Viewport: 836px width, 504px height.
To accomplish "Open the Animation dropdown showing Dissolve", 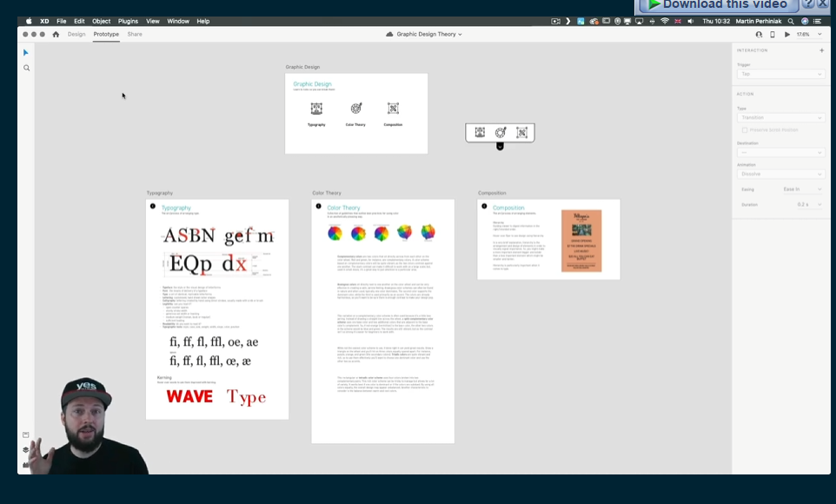I will 781,174.
